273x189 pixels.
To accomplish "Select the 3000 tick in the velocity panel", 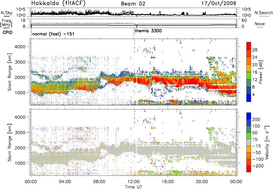I will (x=20, y=132).
